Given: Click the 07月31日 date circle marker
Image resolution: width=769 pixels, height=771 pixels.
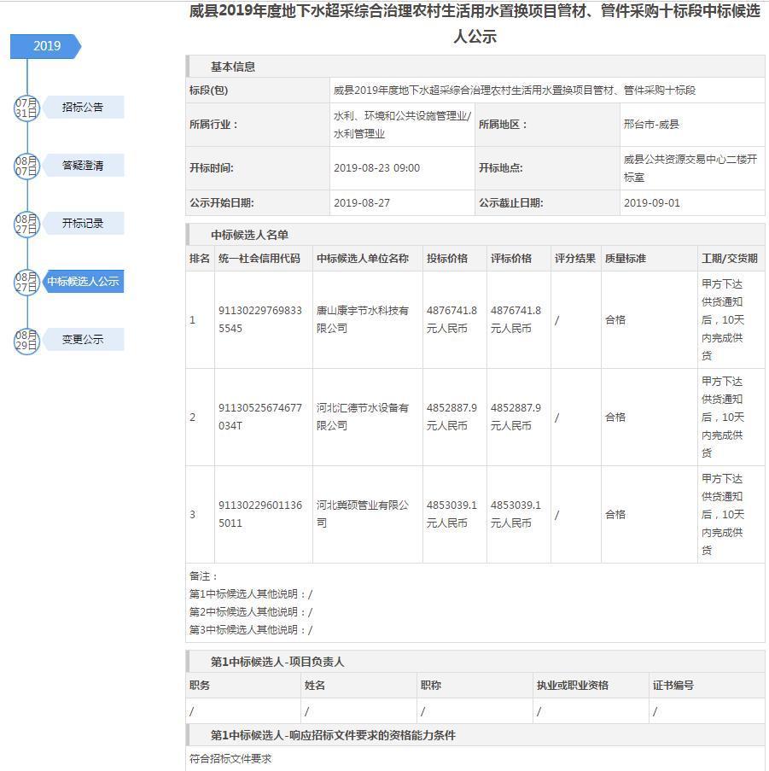Looking at the screenshot, I should (x=26, y=108).
